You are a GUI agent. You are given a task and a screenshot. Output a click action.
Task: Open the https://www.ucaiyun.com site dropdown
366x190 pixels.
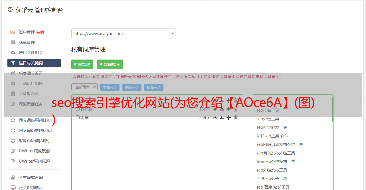coord(123,33)
